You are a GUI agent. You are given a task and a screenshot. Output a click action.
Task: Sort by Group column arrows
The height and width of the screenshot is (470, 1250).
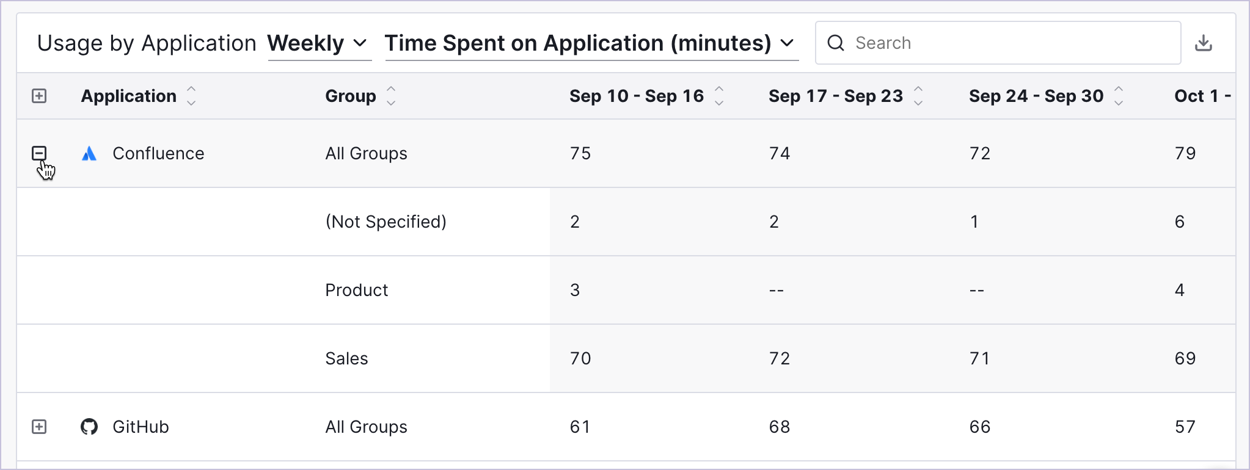pyautogui.click(x=391, y=96)
